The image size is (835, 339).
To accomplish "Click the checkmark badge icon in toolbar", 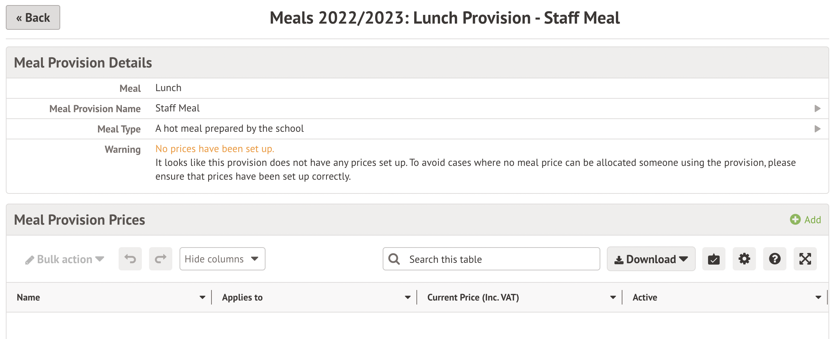I will click(x=713, y=259).
